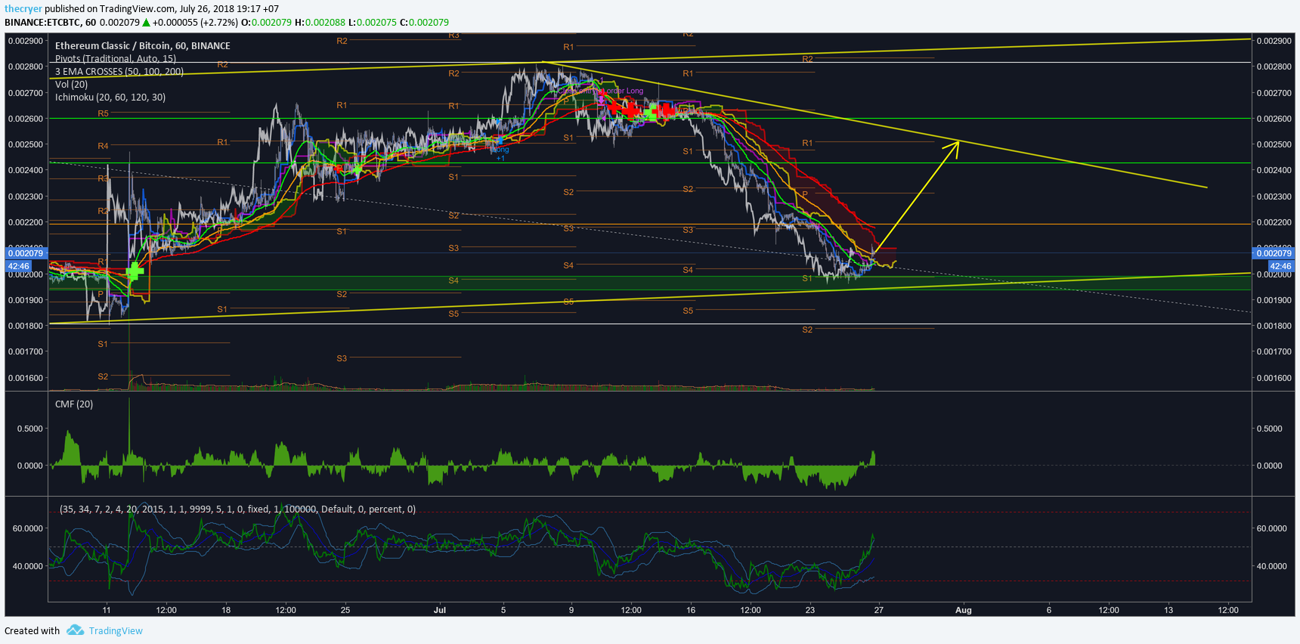The width and height of the screenshot is (1300, 644).
Task: Click the Long +1 trade marker label
Action: tap(500, 154)
